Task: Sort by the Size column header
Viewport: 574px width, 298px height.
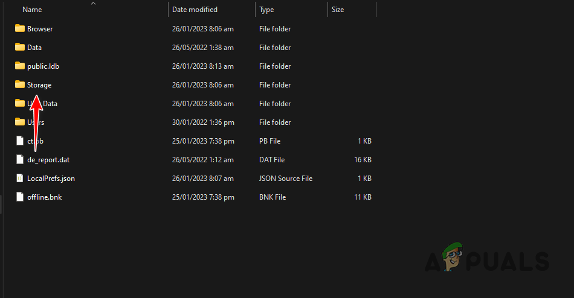Action: pos(338,10)
